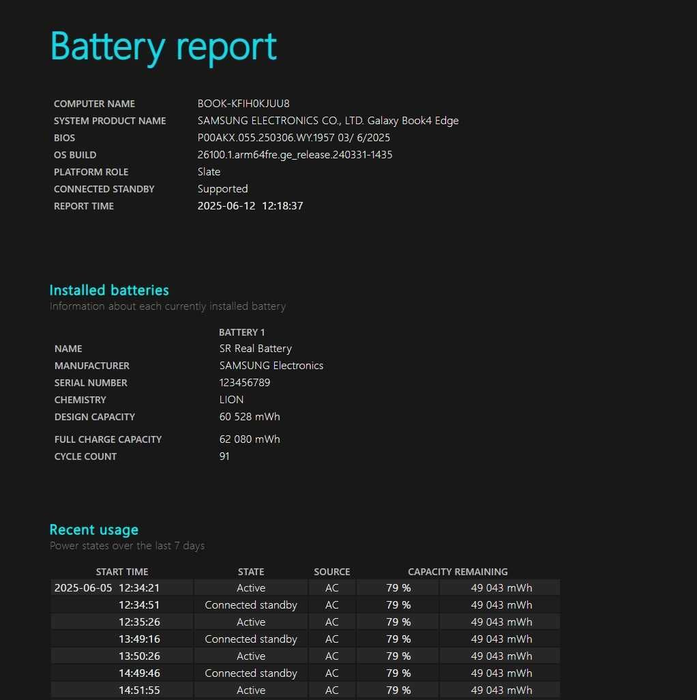Viewport: 697px width, 700px height.
Task: Click 49 043 mWh in 12:35:26 row
Action: pos(501,622)
